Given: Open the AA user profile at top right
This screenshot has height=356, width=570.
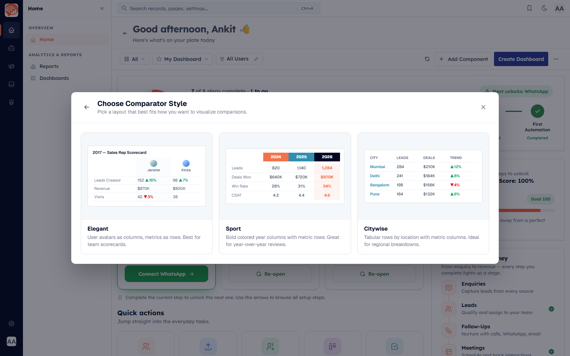Looking at the screenshot, I should pos(559,8).
